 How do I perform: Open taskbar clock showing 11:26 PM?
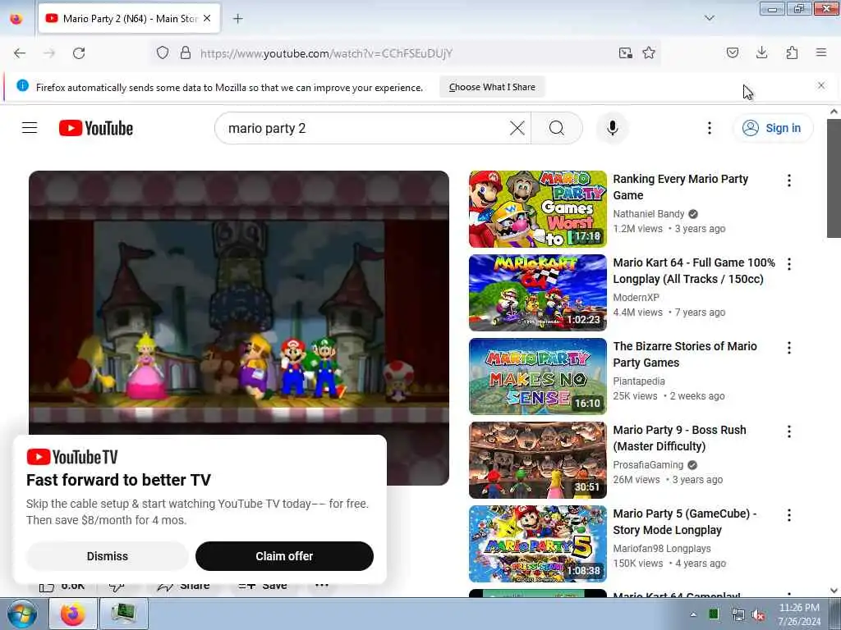799,614
